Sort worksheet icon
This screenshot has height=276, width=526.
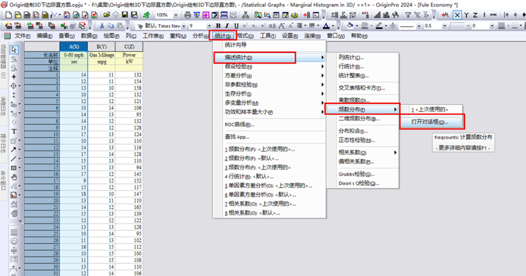tap(353, 15)
